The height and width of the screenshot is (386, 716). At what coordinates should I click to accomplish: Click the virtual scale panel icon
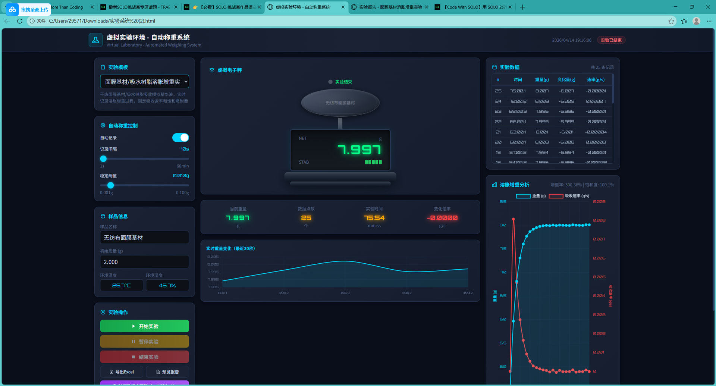212,70
